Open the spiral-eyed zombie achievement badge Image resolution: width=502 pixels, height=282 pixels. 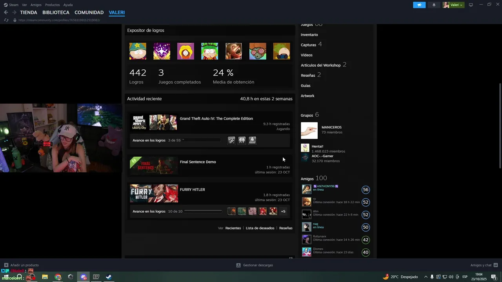258,51
